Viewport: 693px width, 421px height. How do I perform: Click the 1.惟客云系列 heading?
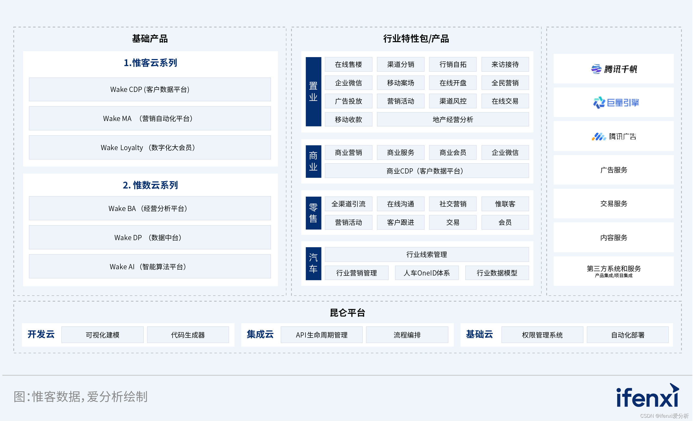pos(151,63)
